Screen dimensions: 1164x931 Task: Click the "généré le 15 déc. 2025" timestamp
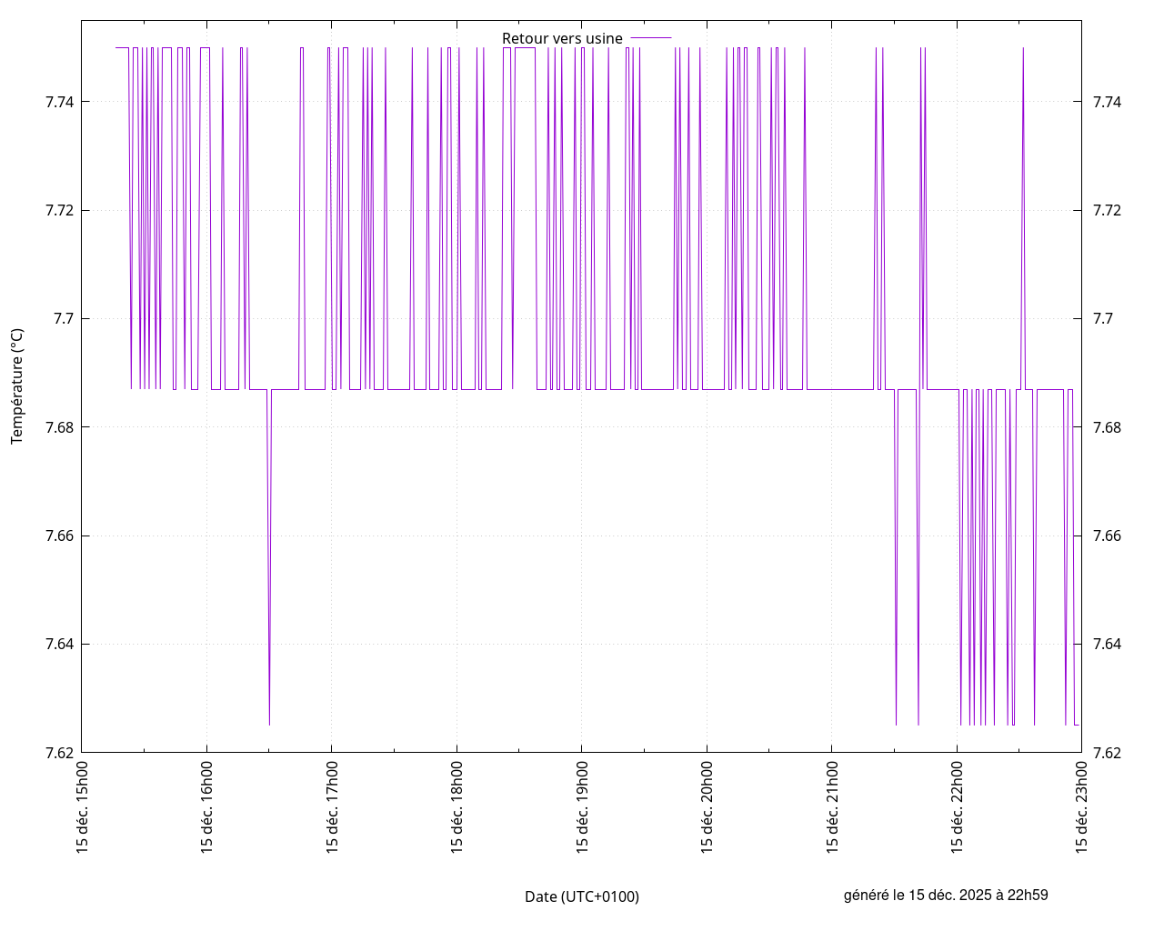click(x=946, y=895)
